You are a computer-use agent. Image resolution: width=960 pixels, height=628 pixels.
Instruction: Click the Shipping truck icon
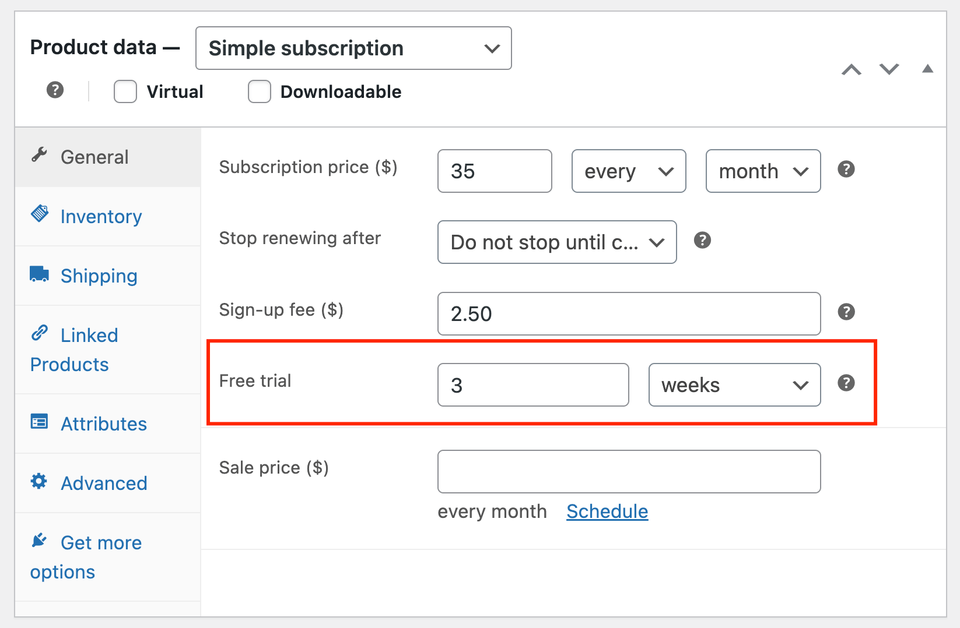pyautogui.click(x=39, y=274)
